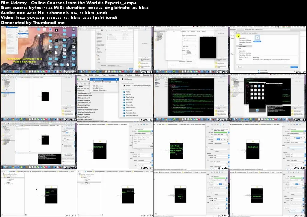Select the Resizable iPad simulator icon
This screenshot has height=217, width=307.
pyautogui.click(x=124, y=113)
